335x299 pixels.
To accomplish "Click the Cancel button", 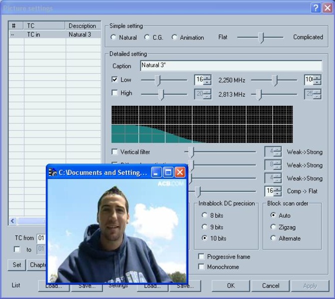I will (271, 286).
